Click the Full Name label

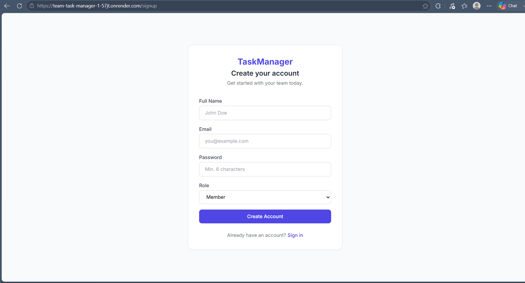click(x=210, y=101)
